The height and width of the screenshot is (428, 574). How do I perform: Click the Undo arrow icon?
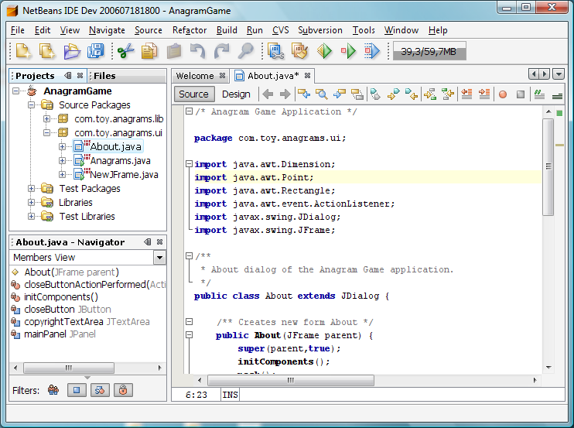pyautogui.click(x=198, y=51)
